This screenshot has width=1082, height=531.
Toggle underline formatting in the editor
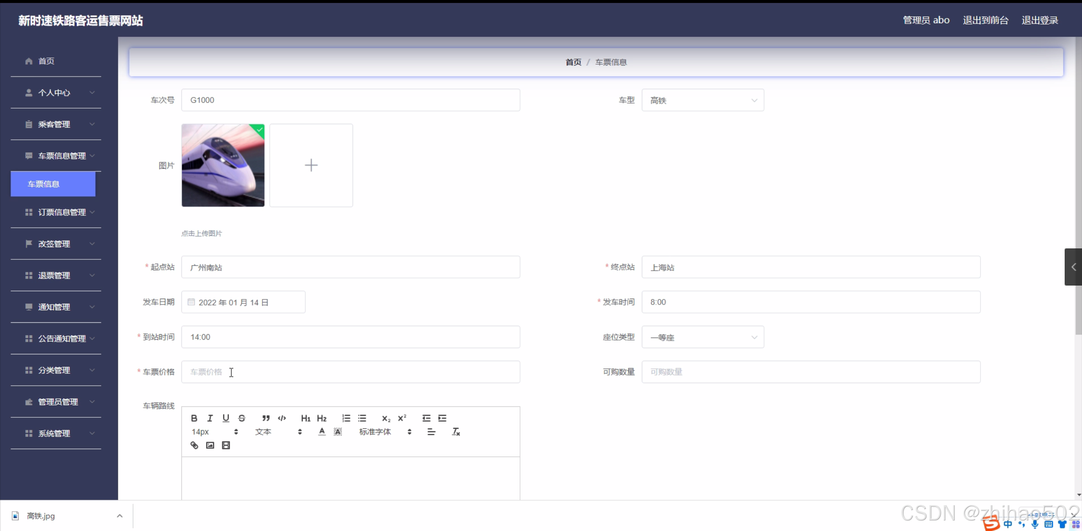coord(226,418)
